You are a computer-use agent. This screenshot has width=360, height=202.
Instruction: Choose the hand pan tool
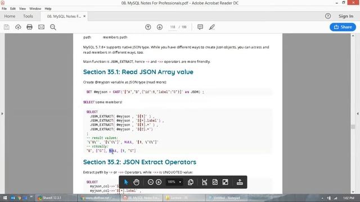tap(136, 182)
